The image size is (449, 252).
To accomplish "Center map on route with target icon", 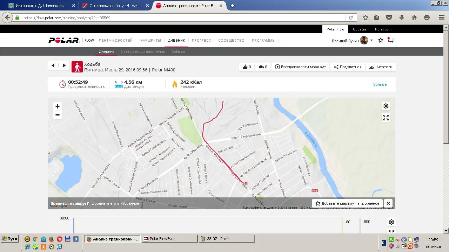I will (386, 106).
